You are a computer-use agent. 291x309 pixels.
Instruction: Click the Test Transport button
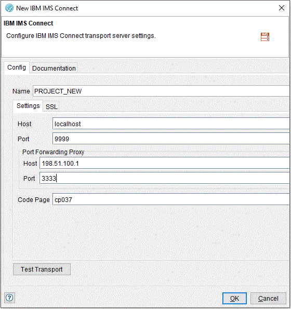(42, 269)
